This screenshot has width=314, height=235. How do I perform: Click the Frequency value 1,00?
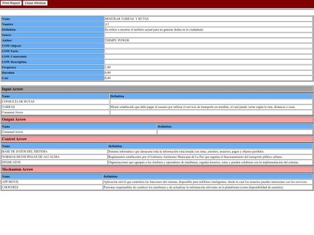(x=108, y=67)
